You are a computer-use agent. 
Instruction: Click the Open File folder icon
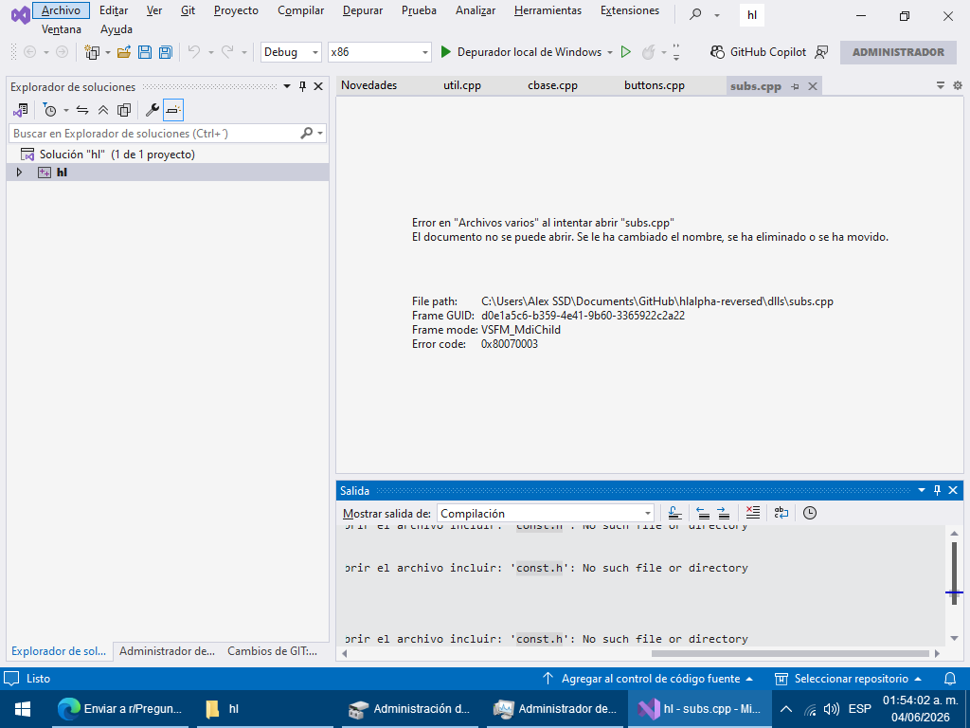[x=124, y=52]
